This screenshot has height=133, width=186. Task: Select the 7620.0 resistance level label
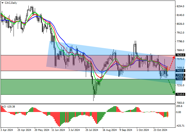[180, 55]
